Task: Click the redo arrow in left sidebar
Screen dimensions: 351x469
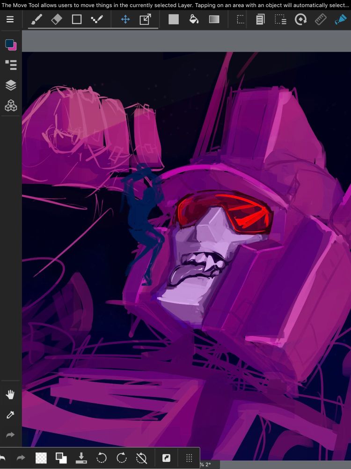Action: (10, 435)
